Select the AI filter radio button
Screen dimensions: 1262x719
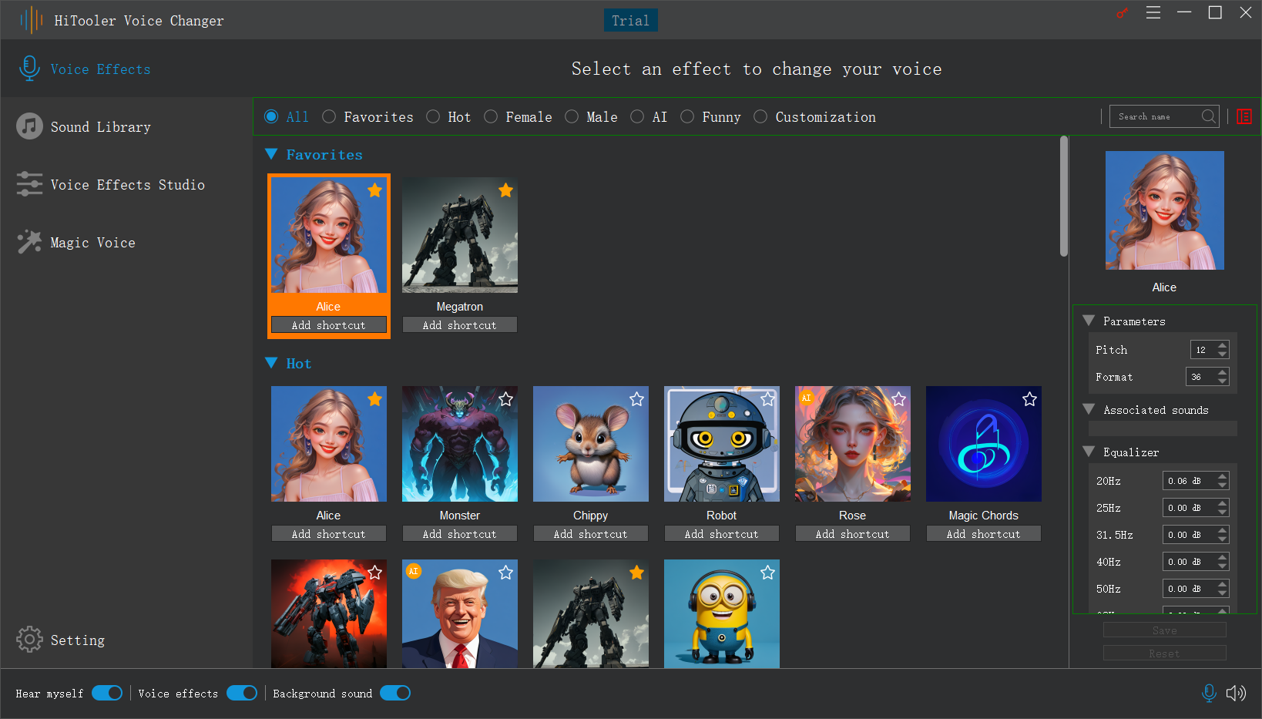(x=637, y=116)
